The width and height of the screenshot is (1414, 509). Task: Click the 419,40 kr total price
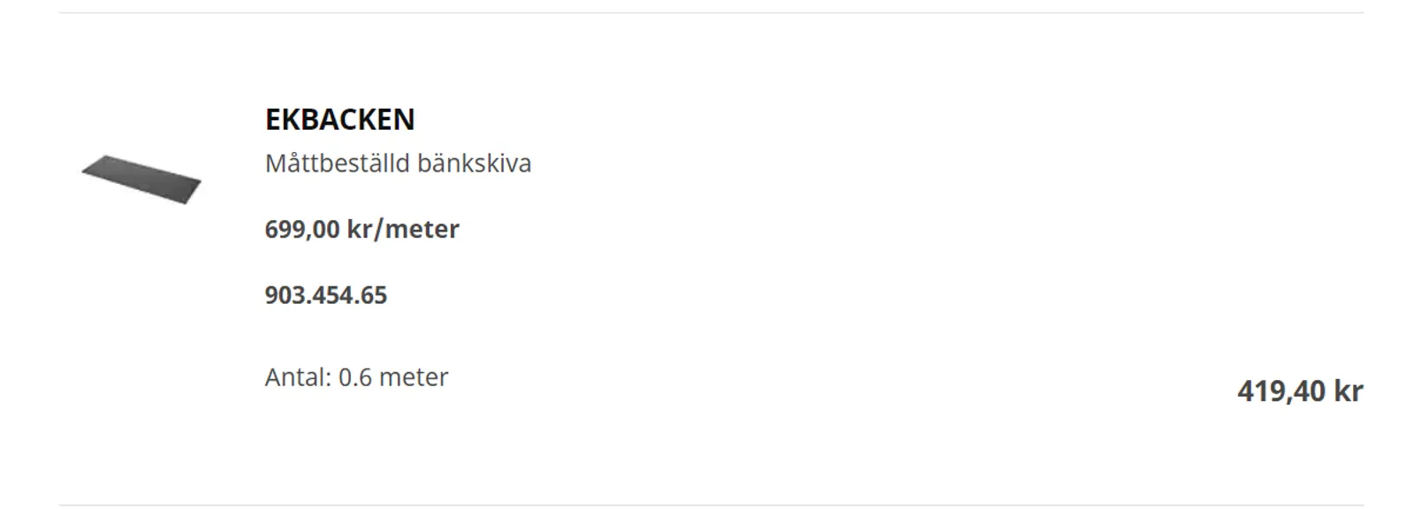[1300, 391]
